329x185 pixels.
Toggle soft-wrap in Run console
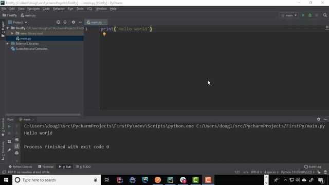point(17,140)
